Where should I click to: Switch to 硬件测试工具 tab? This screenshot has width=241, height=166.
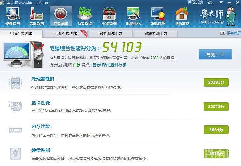tap(111, 34)
